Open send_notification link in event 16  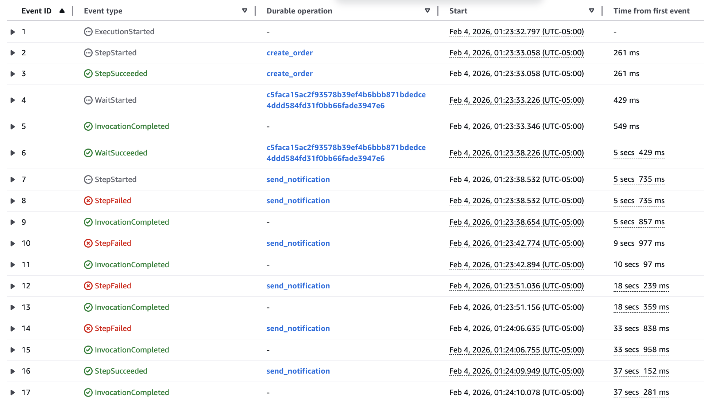[x=298, y=371]
